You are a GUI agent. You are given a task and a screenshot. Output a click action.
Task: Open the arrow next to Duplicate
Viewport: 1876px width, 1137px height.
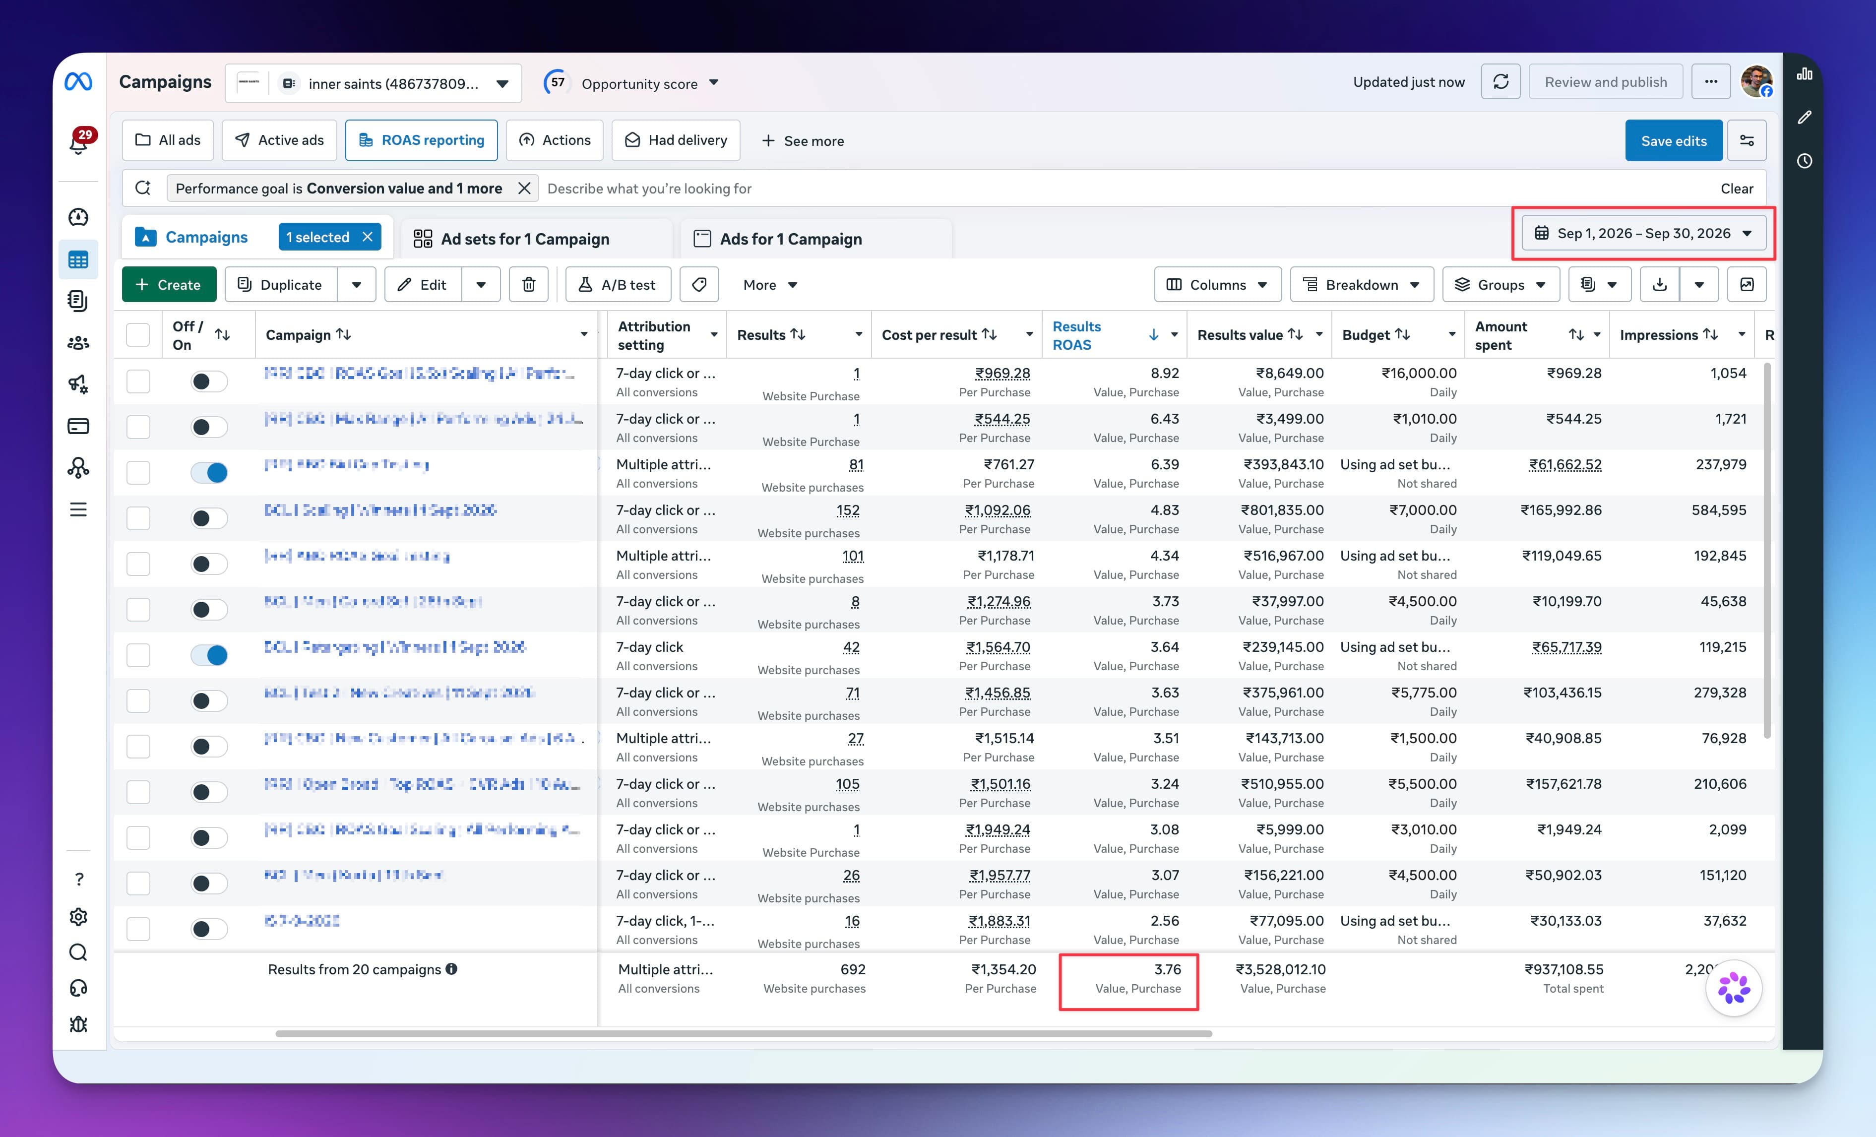pyautogui.click(x=356, y=284)
